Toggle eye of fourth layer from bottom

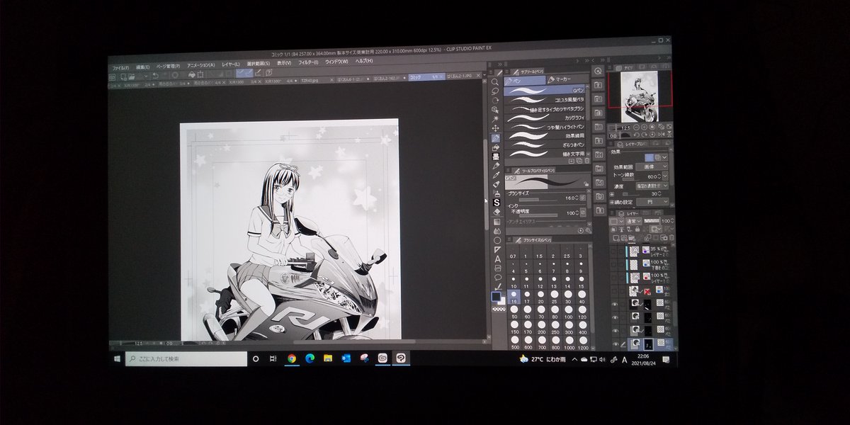coord(615,304)
